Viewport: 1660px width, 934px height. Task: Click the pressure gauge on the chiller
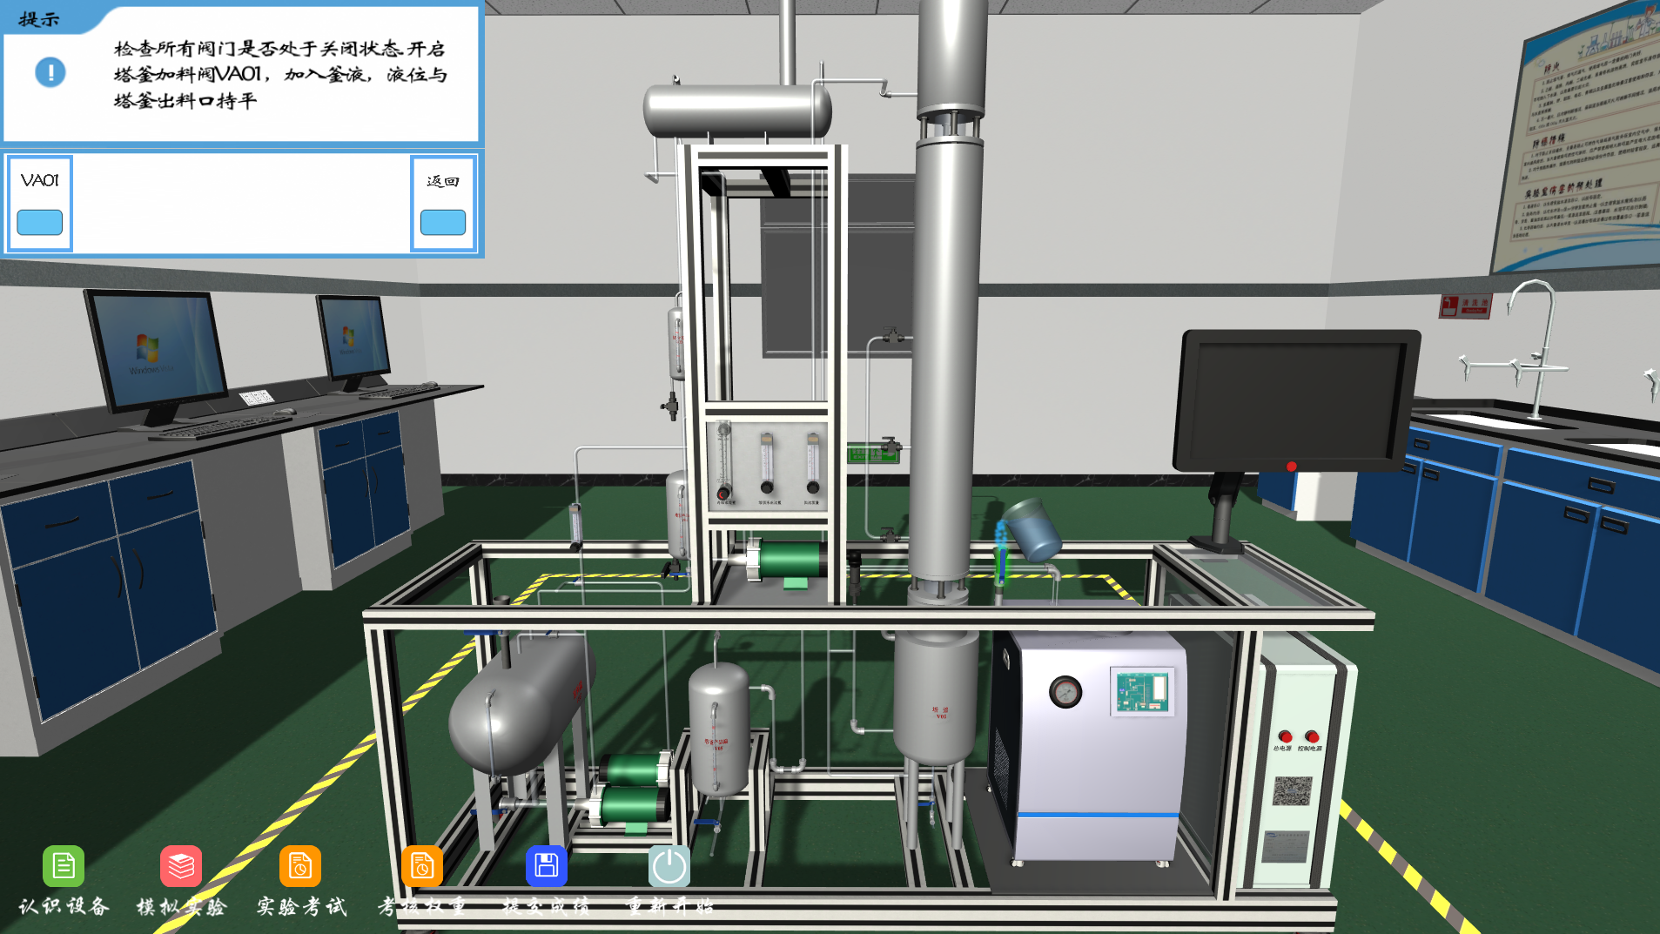(1065, 692)
